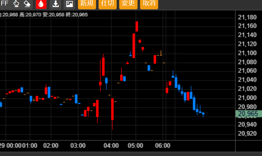This screenshot has width=262, height=156.
Task: Select the eraser tool icon
Action: tap(27, 3)
